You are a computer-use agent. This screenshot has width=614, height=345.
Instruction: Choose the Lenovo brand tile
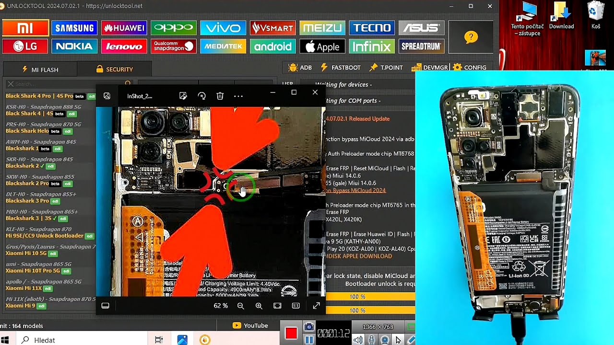[x=124, y=46]
